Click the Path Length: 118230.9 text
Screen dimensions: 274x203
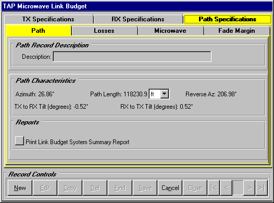118,94
